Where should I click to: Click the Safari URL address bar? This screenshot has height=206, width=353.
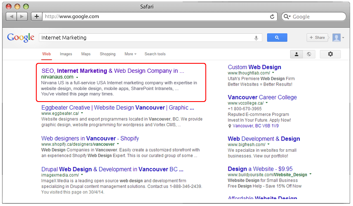point(157,16)
